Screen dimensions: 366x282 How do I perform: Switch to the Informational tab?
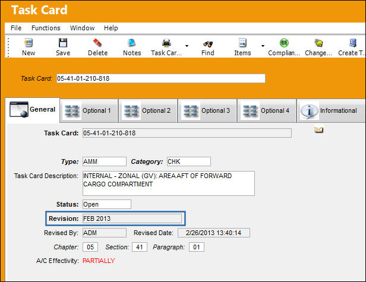tap(331, 110)
